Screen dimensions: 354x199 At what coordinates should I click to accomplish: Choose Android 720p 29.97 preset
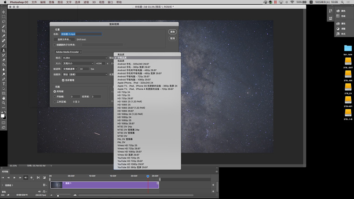coord(133,76)
